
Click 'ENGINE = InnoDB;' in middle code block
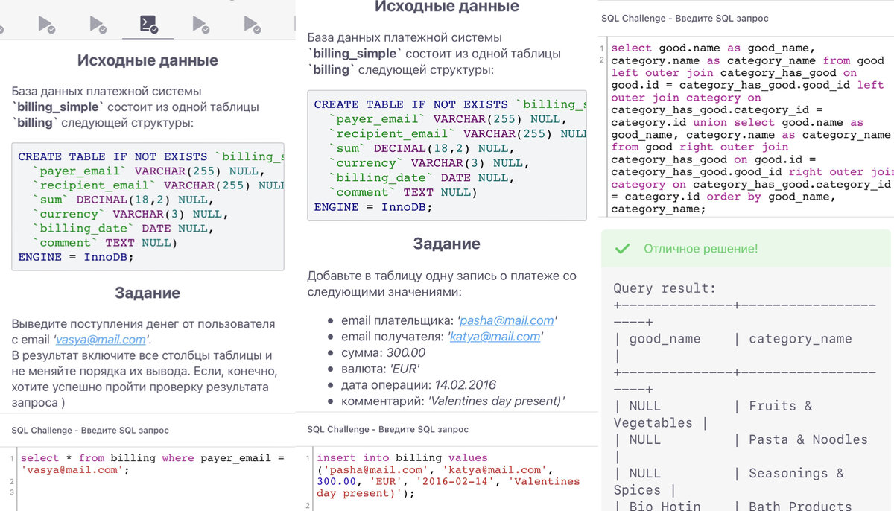(373, 207)
